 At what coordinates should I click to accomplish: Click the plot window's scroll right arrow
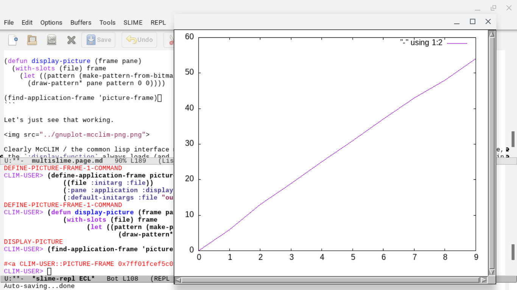tap(484, 280)
